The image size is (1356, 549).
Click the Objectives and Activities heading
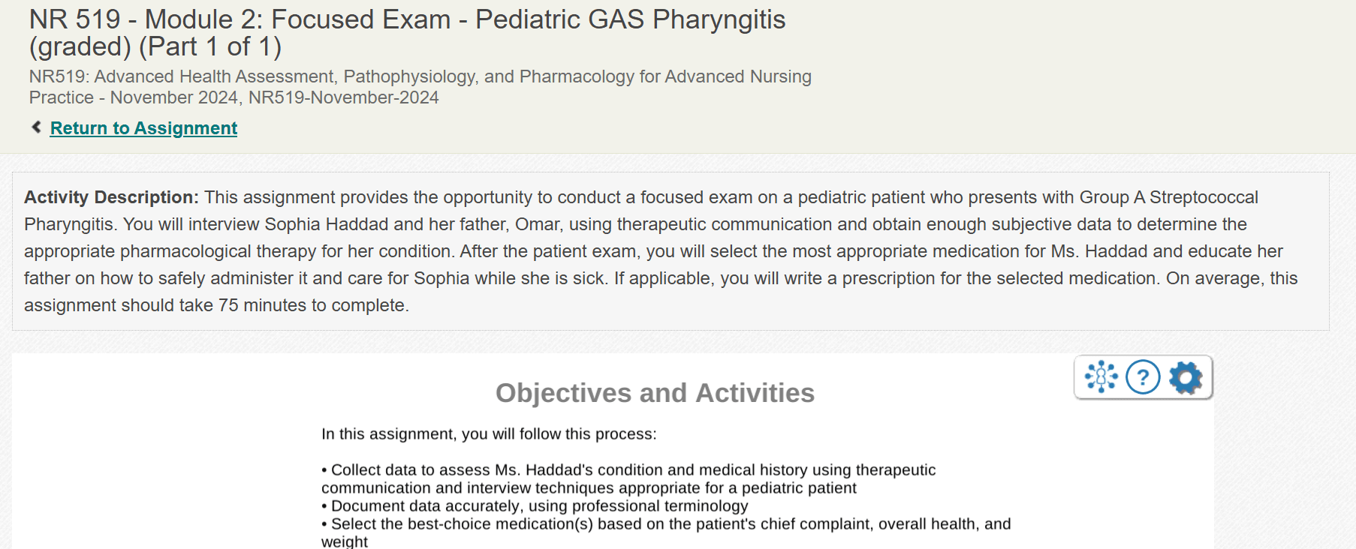click(655, 393)
